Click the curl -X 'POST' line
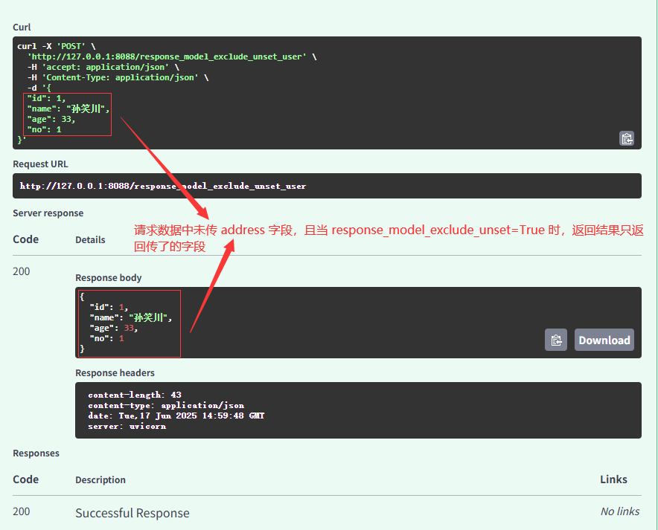Image resolution: width=658 pixels, height=530 pixels. (57, 46)
